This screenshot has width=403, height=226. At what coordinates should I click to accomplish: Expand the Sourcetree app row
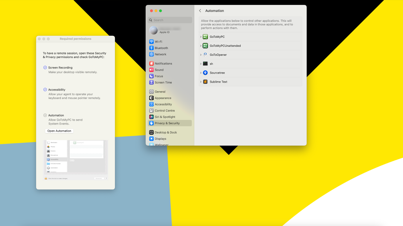pos(201,73)
